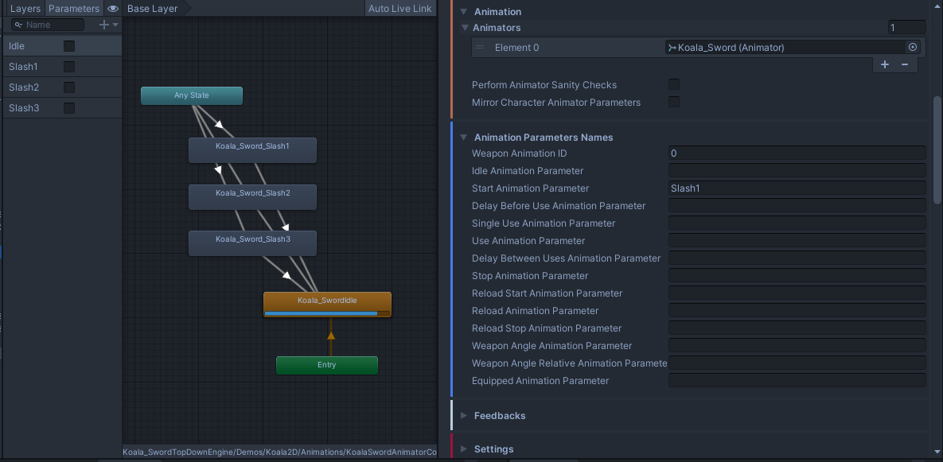
Task: Select the Koala_Sword_Slash2 state node
Action: pos(252,193)
